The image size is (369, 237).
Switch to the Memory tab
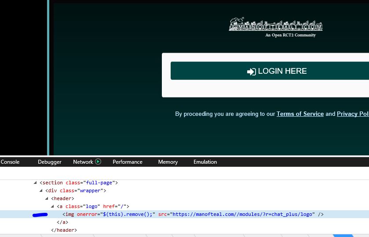coord(168,162)
